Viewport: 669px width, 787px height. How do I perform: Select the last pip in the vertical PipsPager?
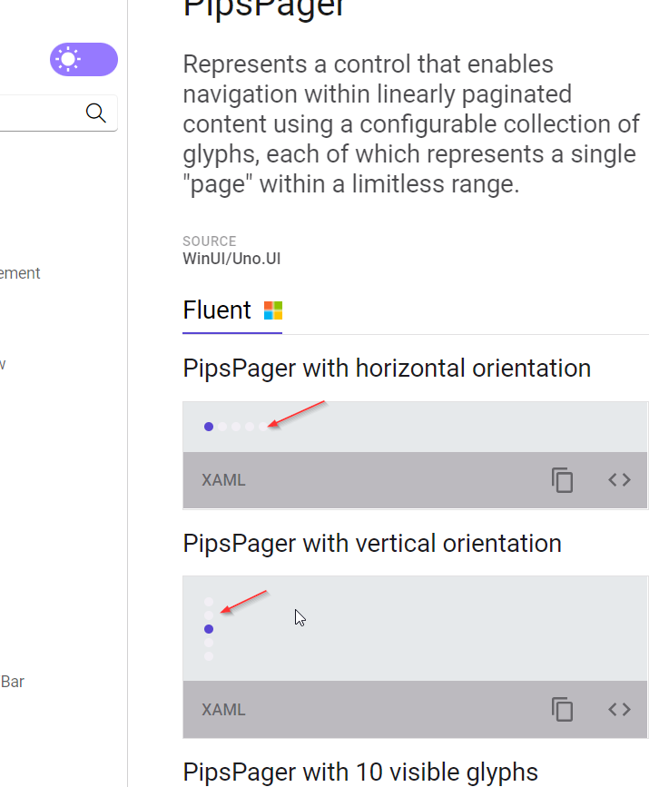click(x=209, y=655)
